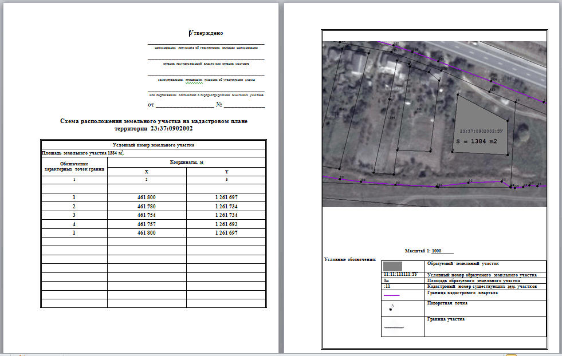Click legend text "Граница кадастрового квартала"
562x356 pixels.
[462, 293]
